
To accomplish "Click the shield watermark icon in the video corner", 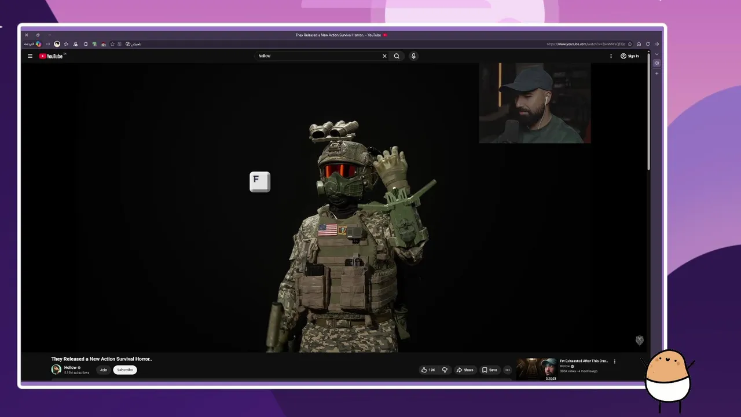I will [x=640, y=341].
